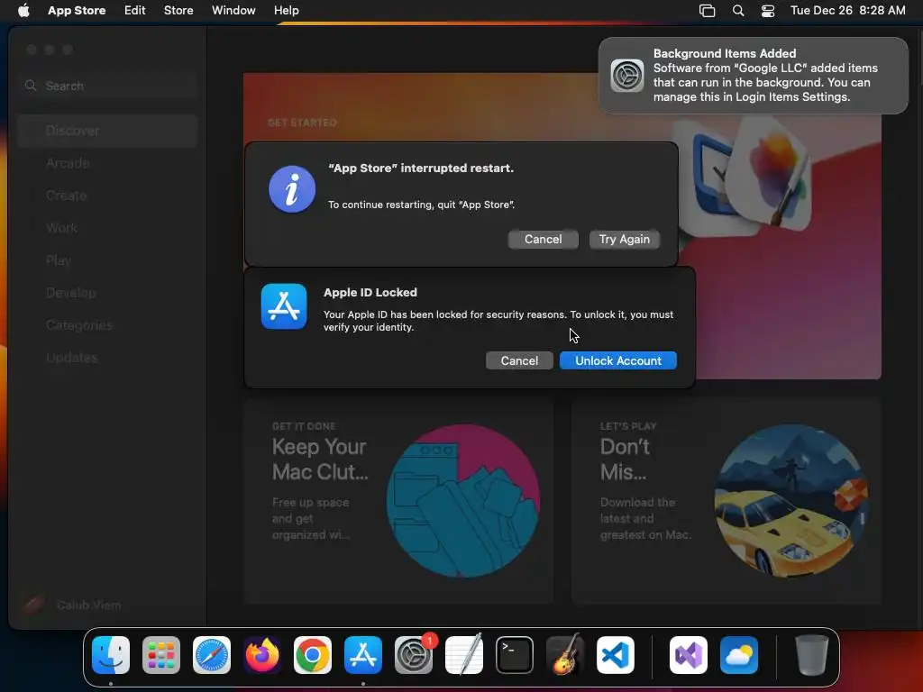The width and height of the screenshot is (923, 692).
Task: Open Control Center in menu bar
Action: point(768,11)
